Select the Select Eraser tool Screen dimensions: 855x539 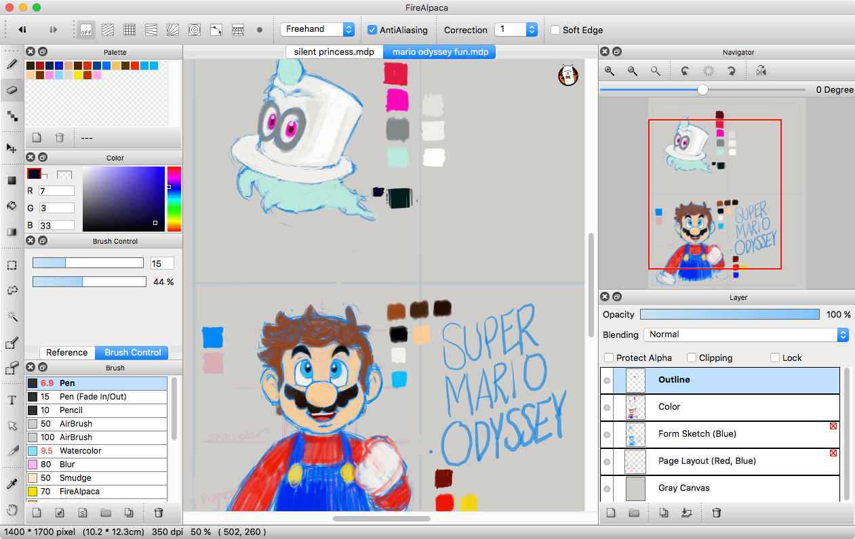tap(12, 368)
